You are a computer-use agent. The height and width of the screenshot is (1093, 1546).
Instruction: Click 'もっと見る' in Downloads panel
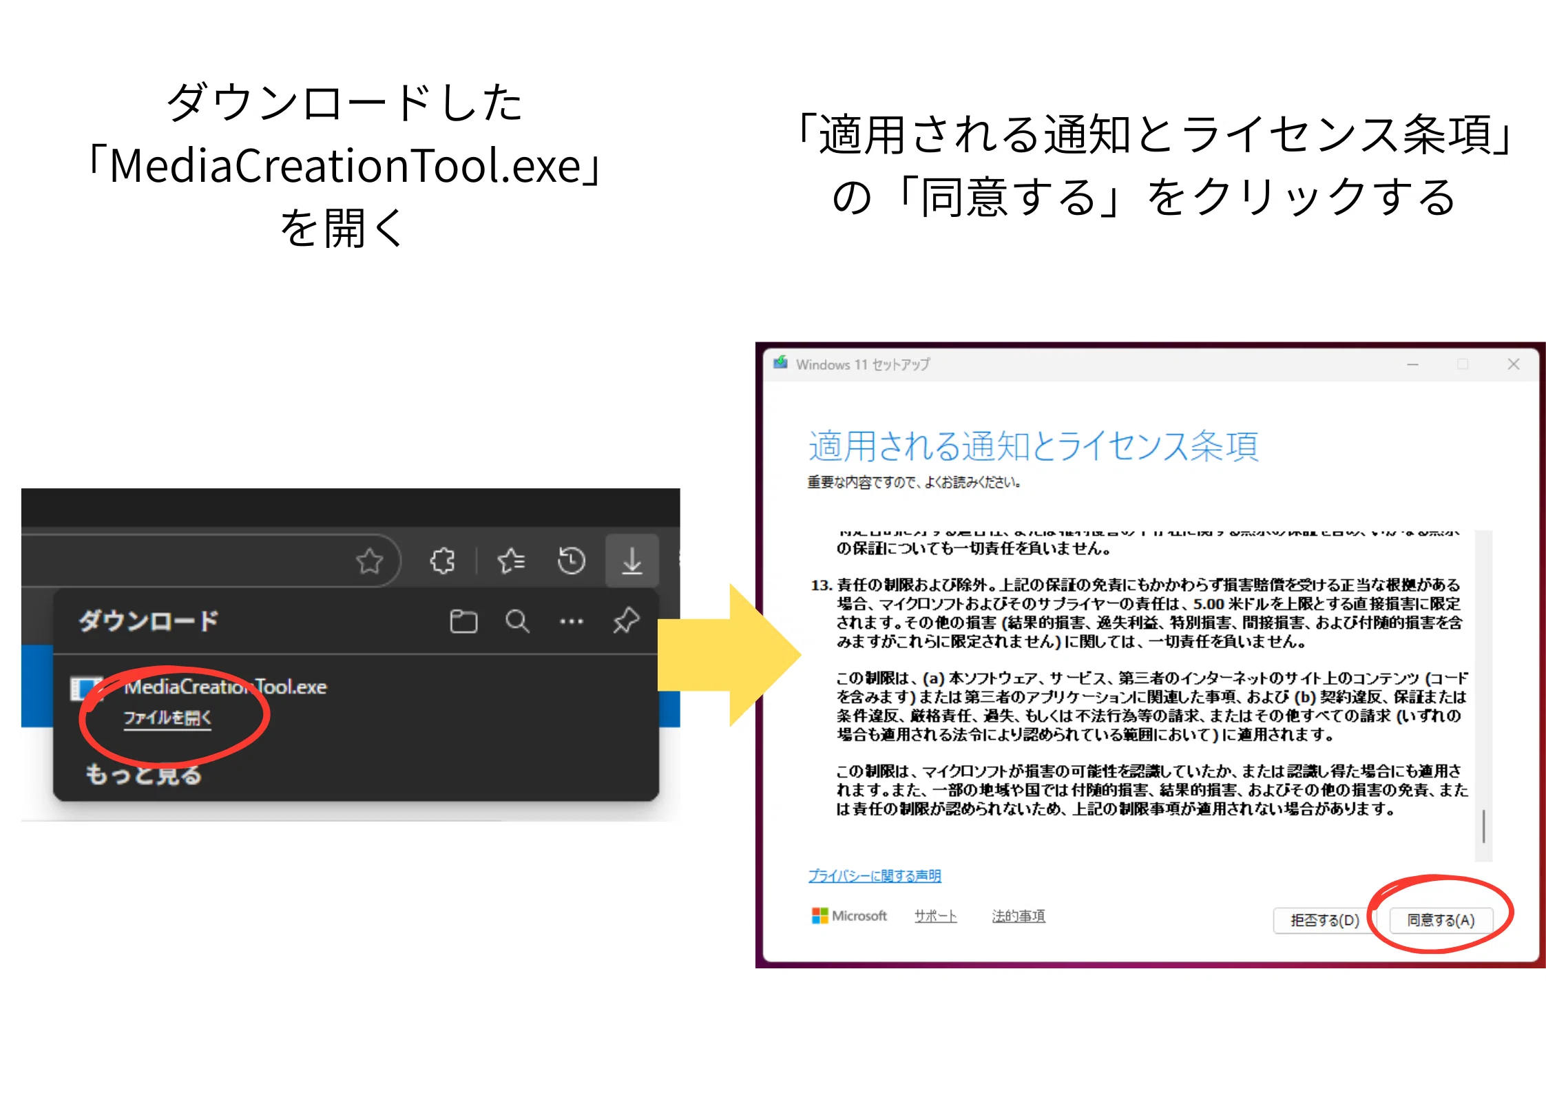coord(143,775)
